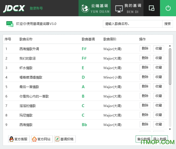Click the A key of 最后一首情歌

click(x=83, y=87)
